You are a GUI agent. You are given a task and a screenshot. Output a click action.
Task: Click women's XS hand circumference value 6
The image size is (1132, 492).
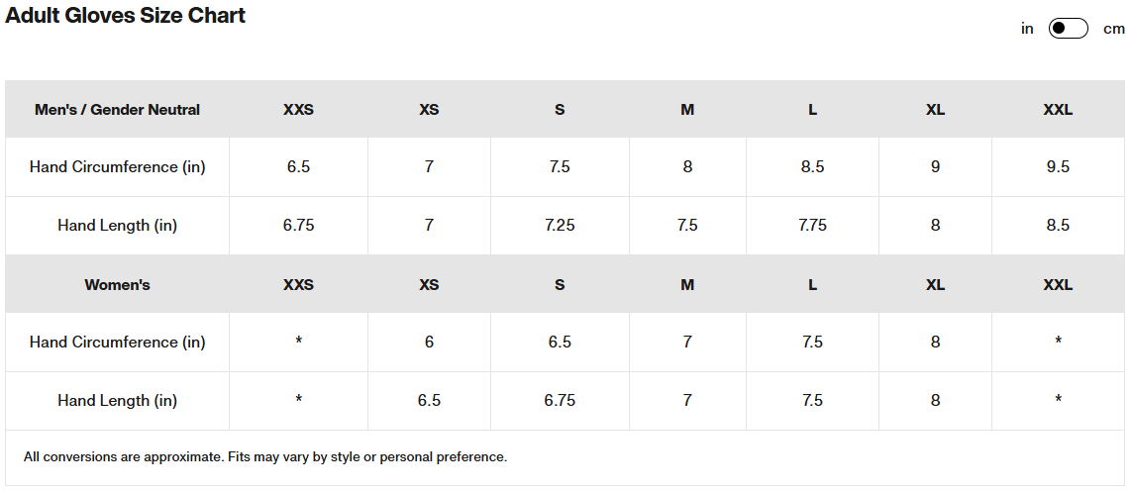pos(429,343)
